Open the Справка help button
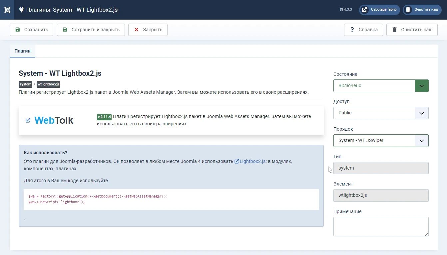The width and height of the screenshot is (447, 255). click(x=363, y=30)
